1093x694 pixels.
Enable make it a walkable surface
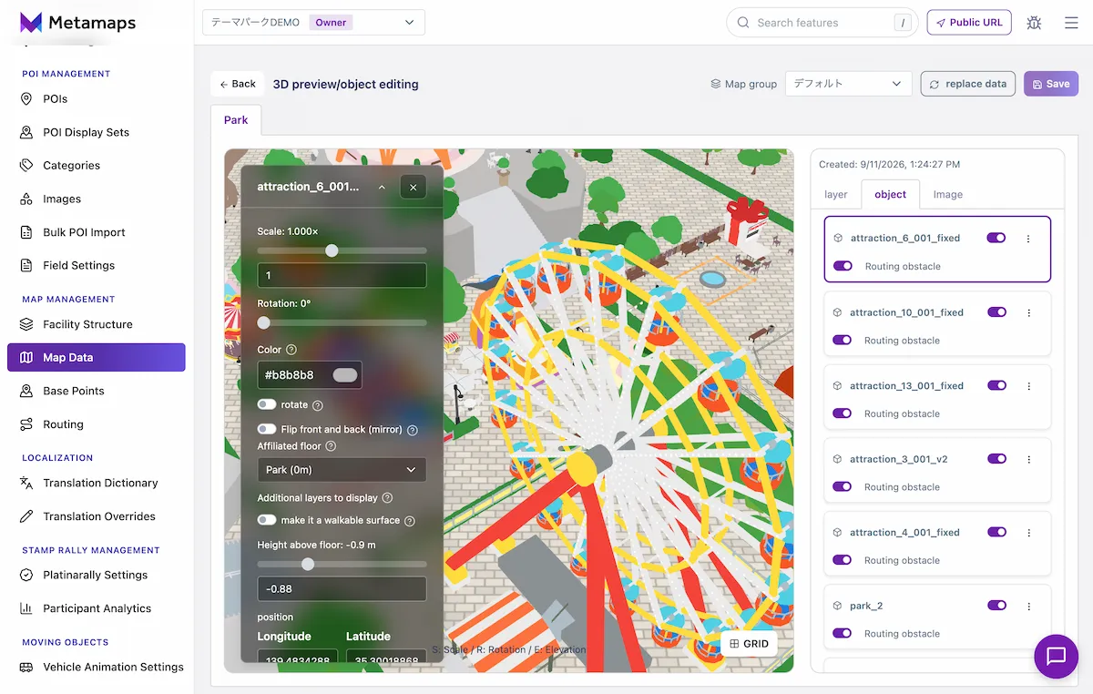tap(267, 520)
